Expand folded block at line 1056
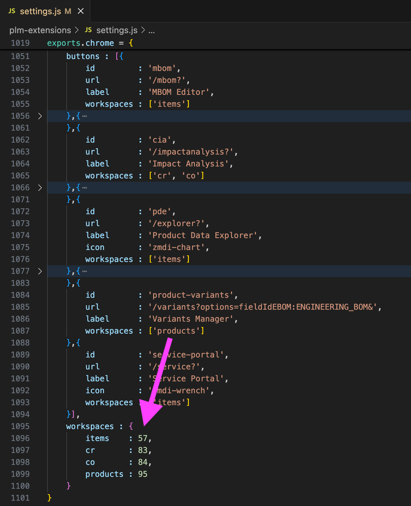 pyautogui.click(x=40, y=116)
